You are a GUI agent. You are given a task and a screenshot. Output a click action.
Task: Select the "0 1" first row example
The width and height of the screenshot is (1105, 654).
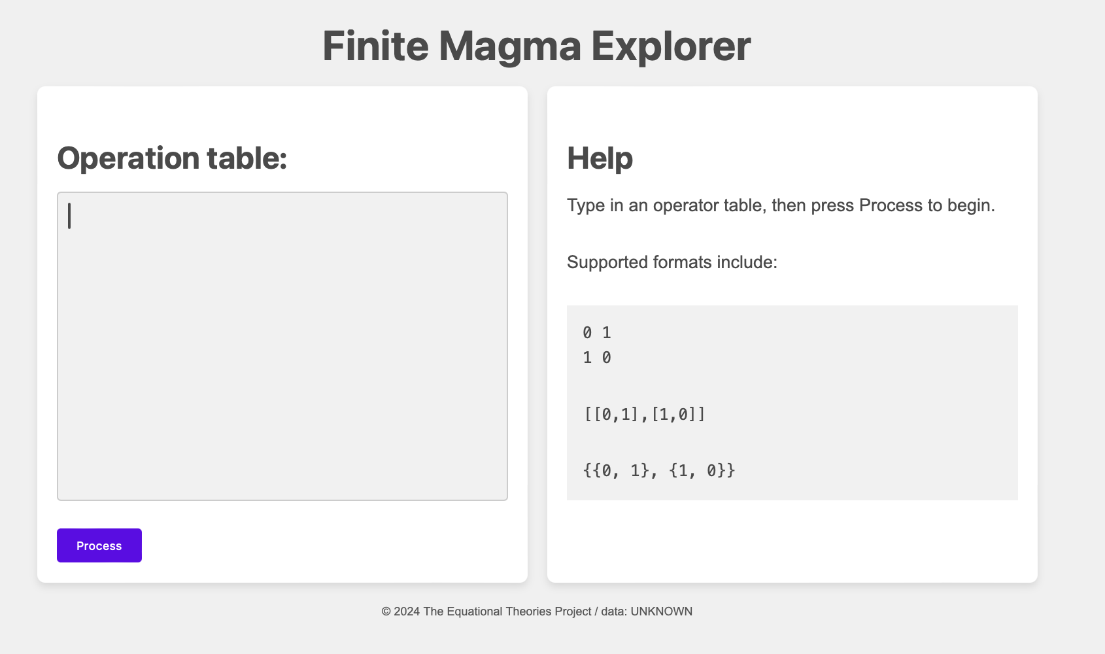[597, 333]
